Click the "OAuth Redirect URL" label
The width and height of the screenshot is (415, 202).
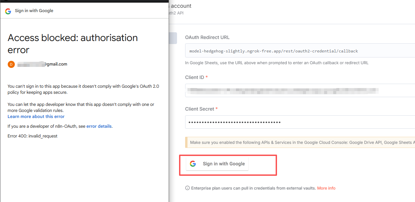(207, 37)
